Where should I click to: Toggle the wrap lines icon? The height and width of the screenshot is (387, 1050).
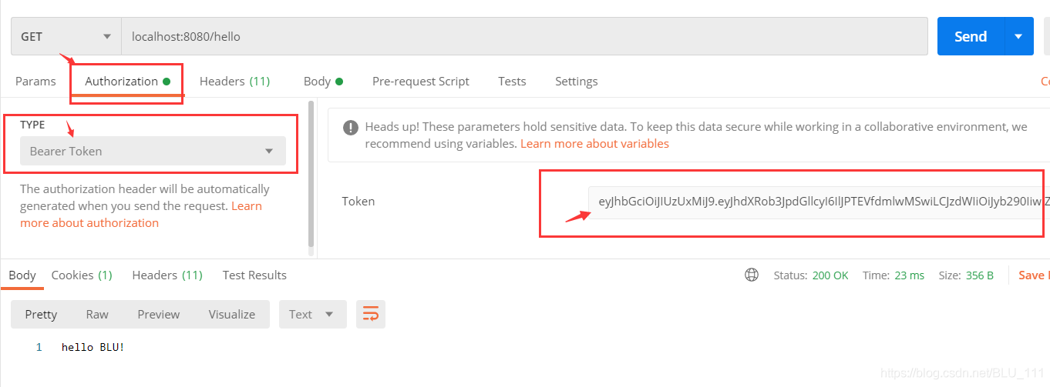371,314
